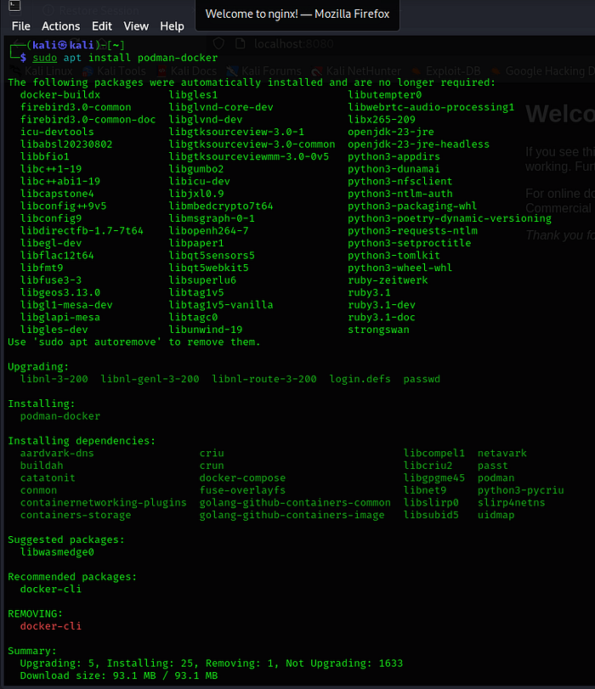Viewport: 595px width, 689px height.
Task: Click 'podman-docker' in the typed apt install command
Action: pos(178,58)
